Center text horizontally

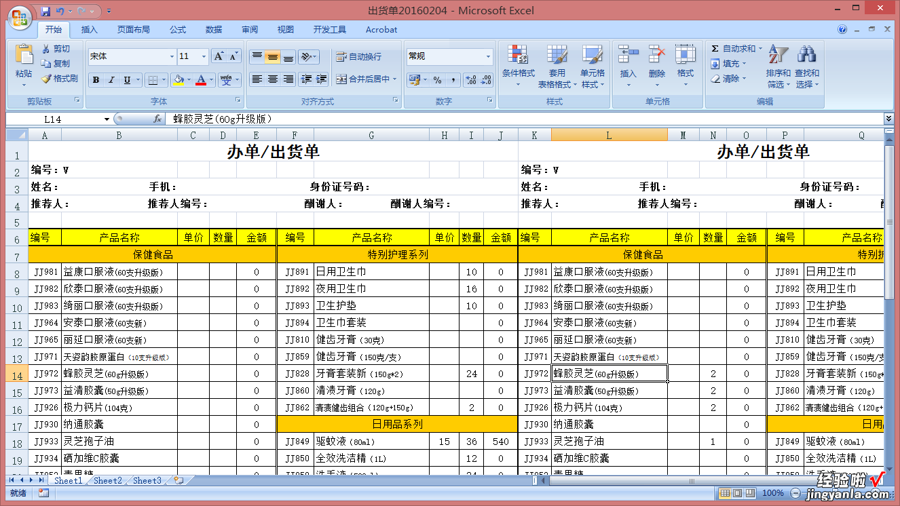point(273,79)
